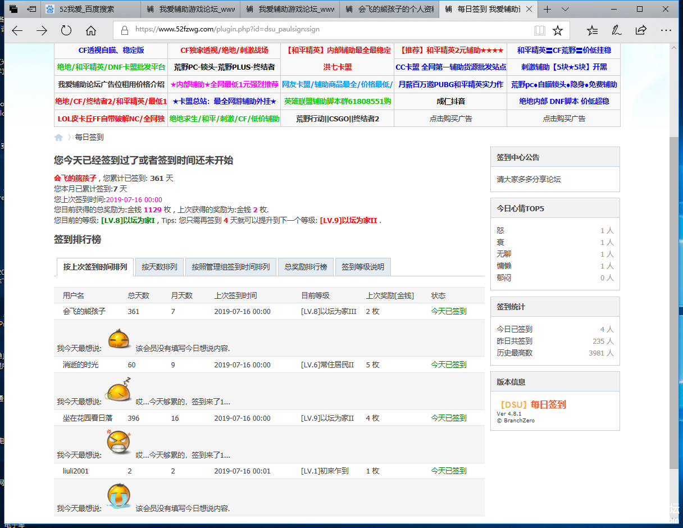The image size is (683, 528).
Task: Click the 签到中心公告 sidebar heading
Action: coord(518,157)
